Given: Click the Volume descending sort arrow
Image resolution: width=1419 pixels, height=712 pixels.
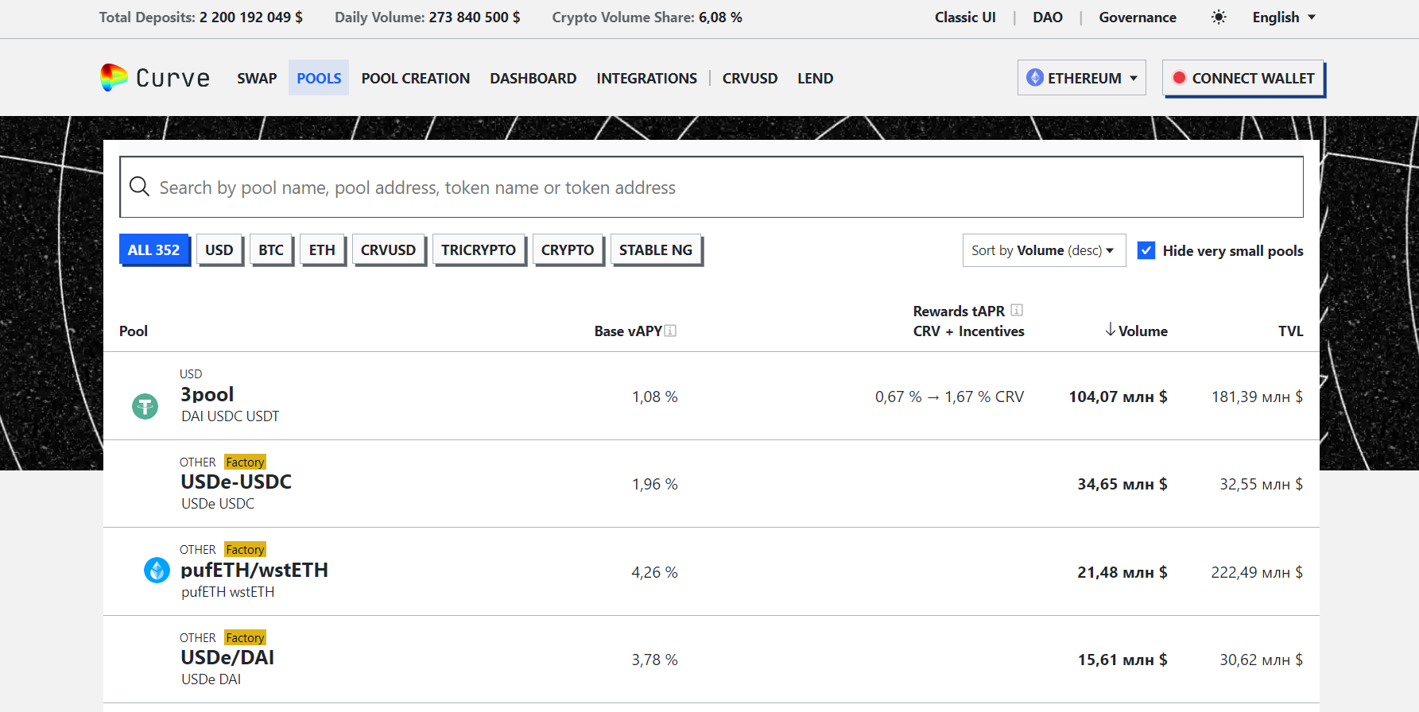Looking at the screenshot, I should [x=1111, y=330].
